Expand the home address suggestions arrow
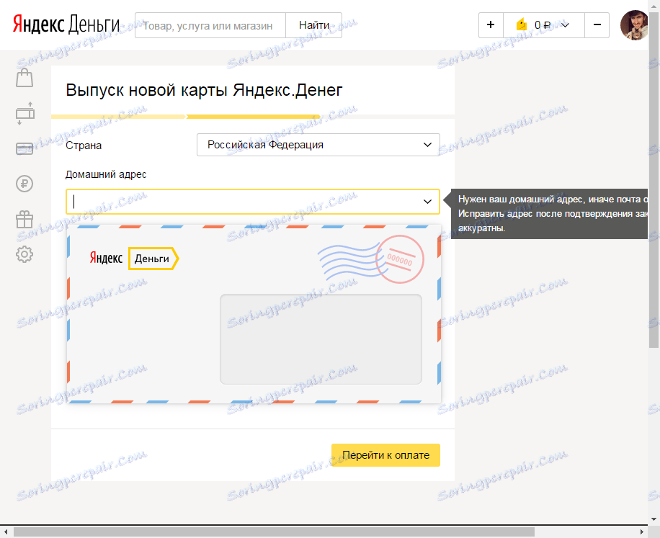This screenshot has height=538, width=660. click(427, 202)
